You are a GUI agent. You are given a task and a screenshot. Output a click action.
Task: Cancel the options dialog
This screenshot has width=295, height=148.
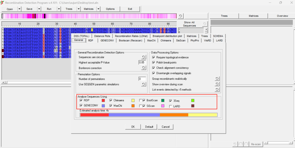pyautogui.click(x=166, y=127)
